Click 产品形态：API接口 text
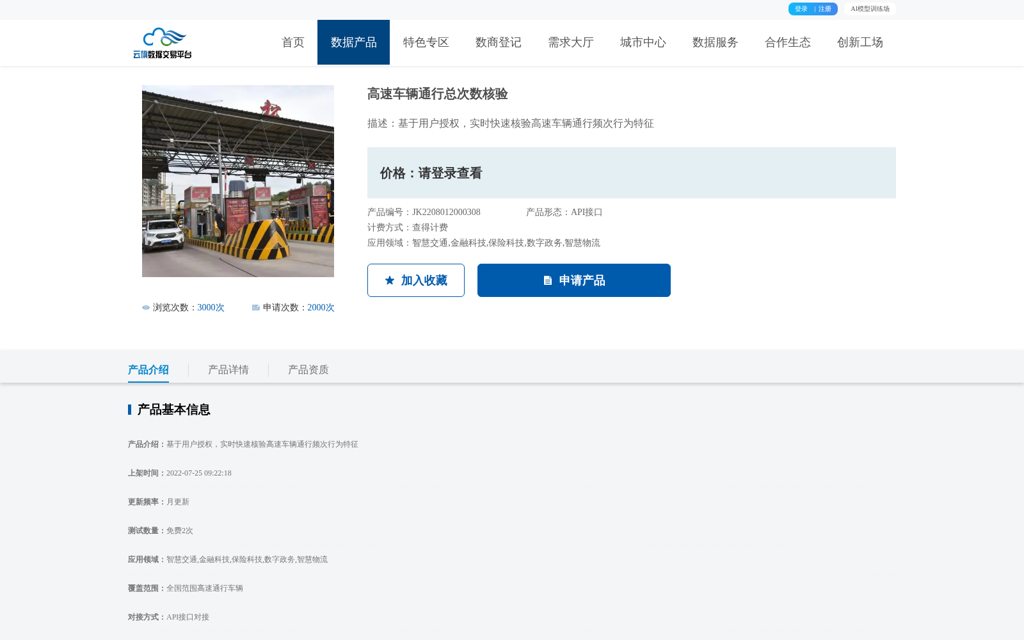The width and height of the screenshot is (1024, 640). (x=564, y=212)
